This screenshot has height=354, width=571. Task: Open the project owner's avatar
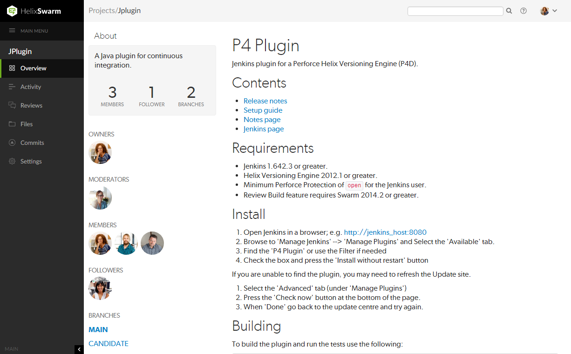tap(100, 152)
